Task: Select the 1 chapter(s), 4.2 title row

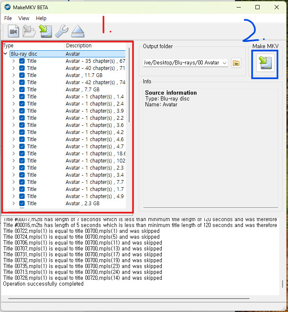Action: [68, 132]
